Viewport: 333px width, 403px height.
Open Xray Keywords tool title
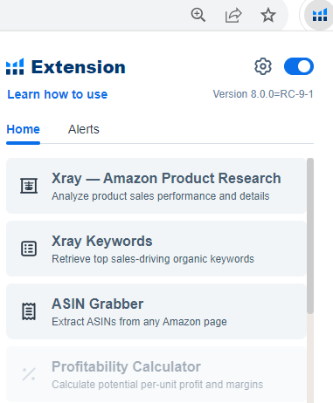102,241
